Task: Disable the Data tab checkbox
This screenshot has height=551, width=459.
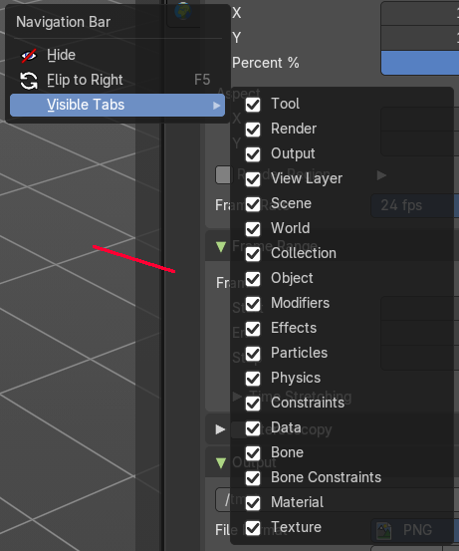Action: 253,428
